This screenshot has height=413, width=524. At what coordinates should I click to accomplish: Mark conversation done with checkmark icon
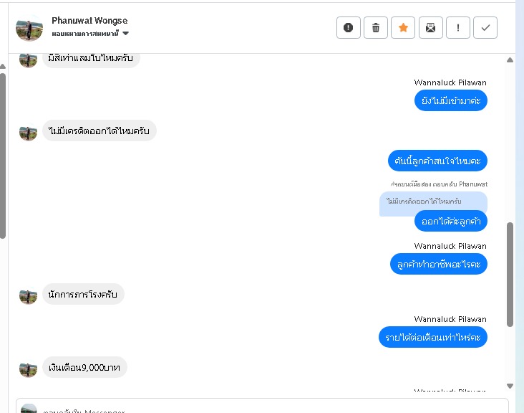click(x=485, y=28)
